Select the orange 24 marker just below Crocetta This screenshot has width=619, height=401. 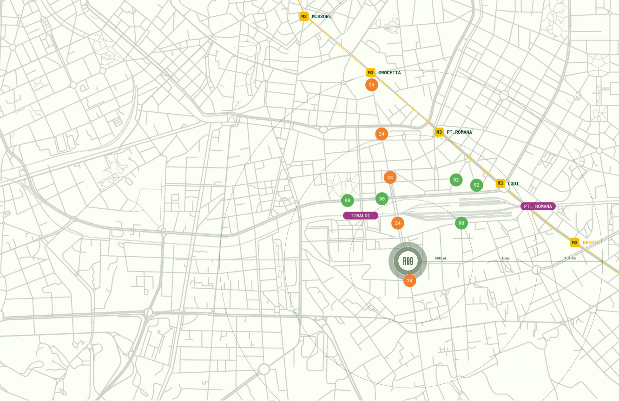tap(371, 85)
